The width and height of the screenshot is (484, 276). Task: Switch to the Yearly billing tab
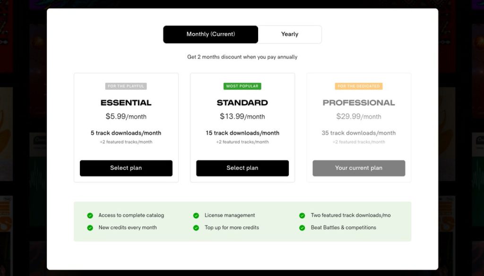click(x=289, y=34)
